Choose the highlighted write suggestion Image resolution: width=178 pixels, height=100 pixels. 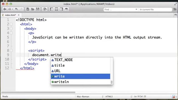click(x=80, y=76)
